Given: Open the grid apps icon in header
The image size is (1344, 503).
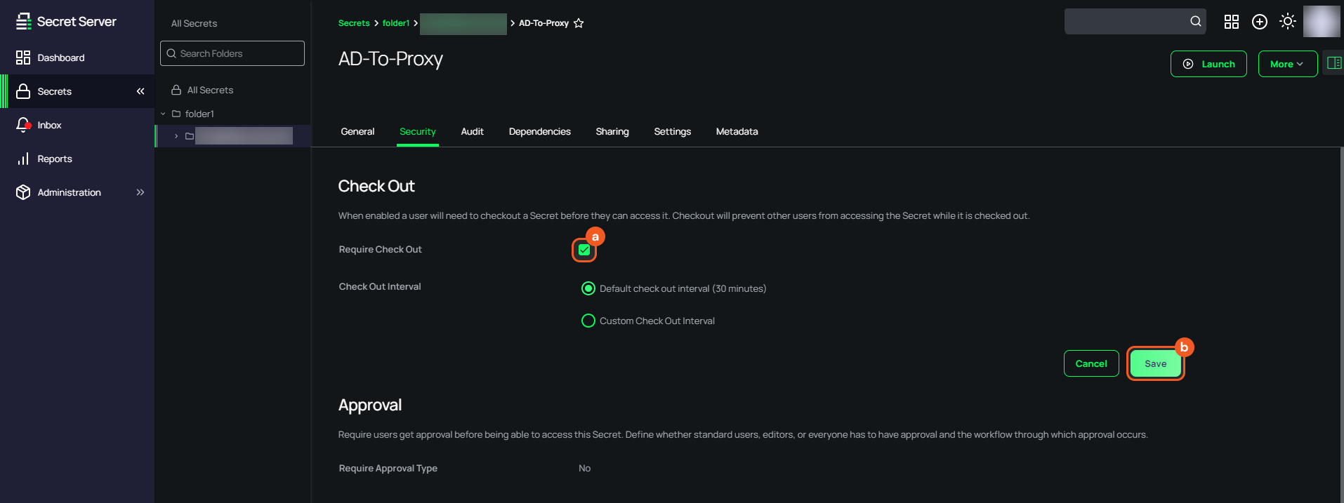Looking at the screenshot, I should pos(1231,22).
